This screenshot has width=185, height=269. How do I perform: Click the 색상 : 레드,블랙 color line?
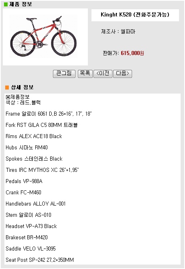click(23, 103)
